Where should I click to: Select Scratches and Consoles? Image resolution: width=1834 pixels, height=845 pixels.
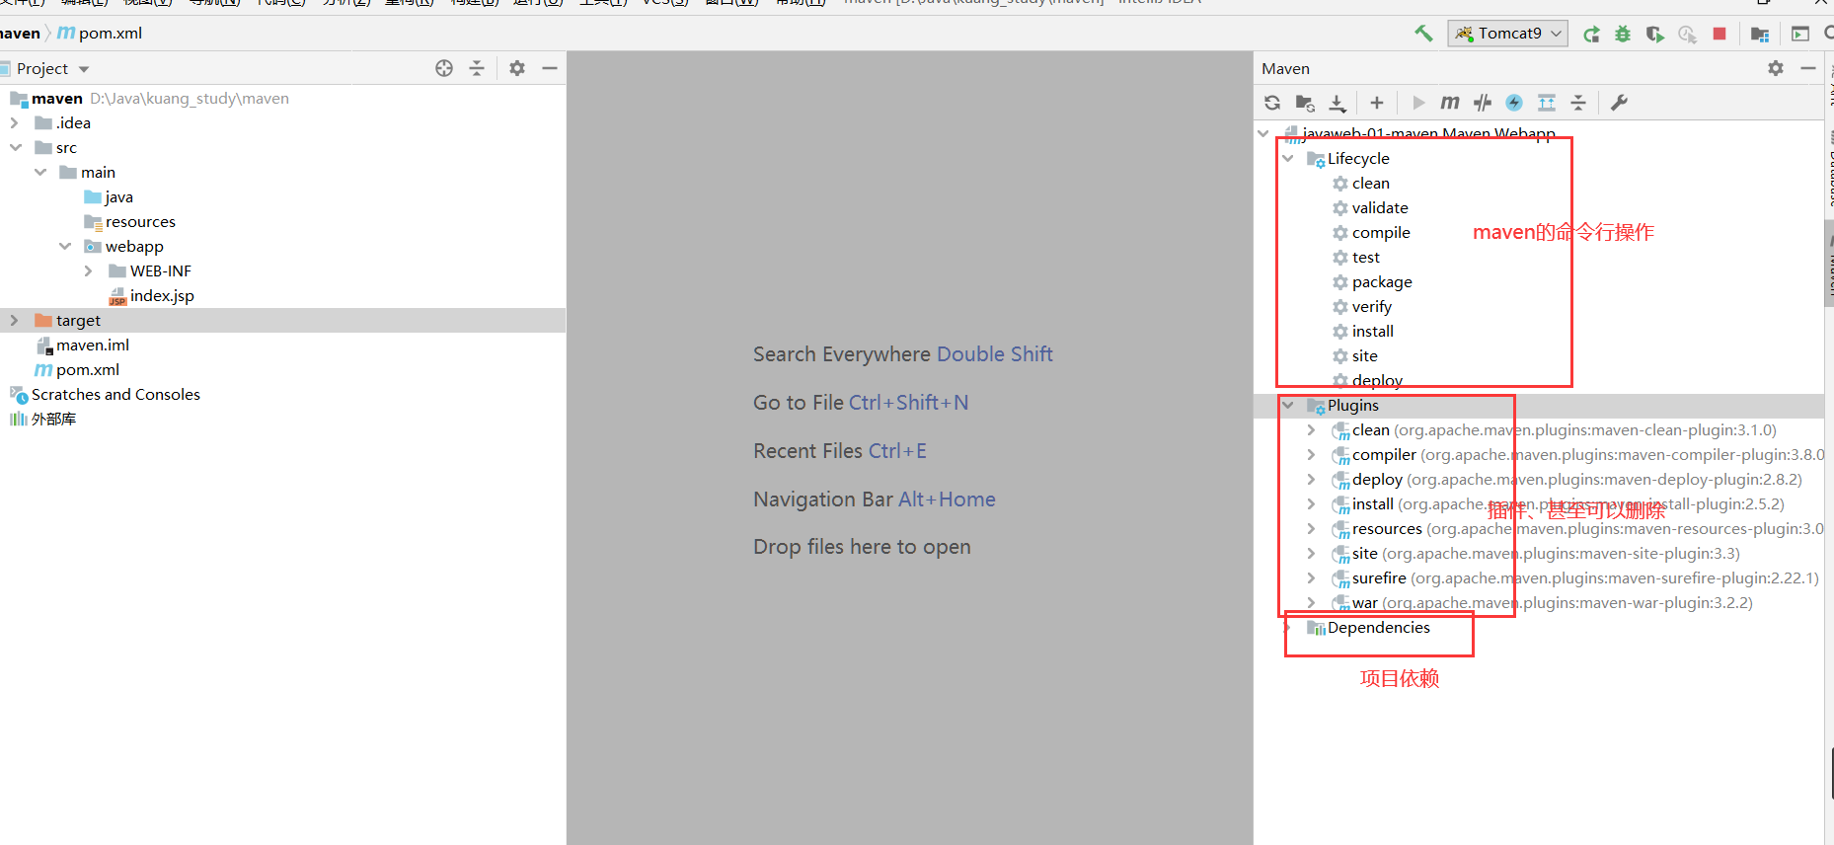(x=105, y=395)
